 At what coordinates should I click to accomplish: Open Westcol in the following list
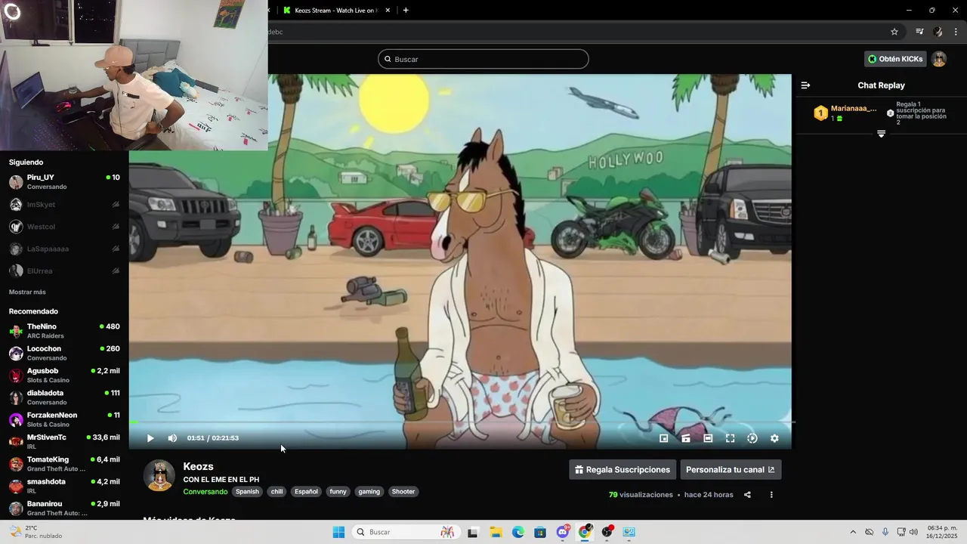64,227
